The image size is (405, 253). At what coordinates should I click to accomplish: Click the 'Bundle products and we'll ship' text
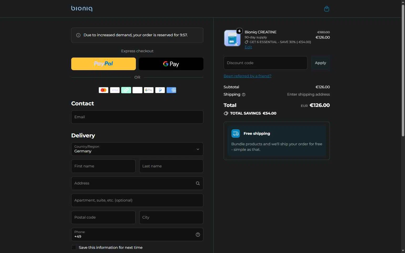click(277, 147)
